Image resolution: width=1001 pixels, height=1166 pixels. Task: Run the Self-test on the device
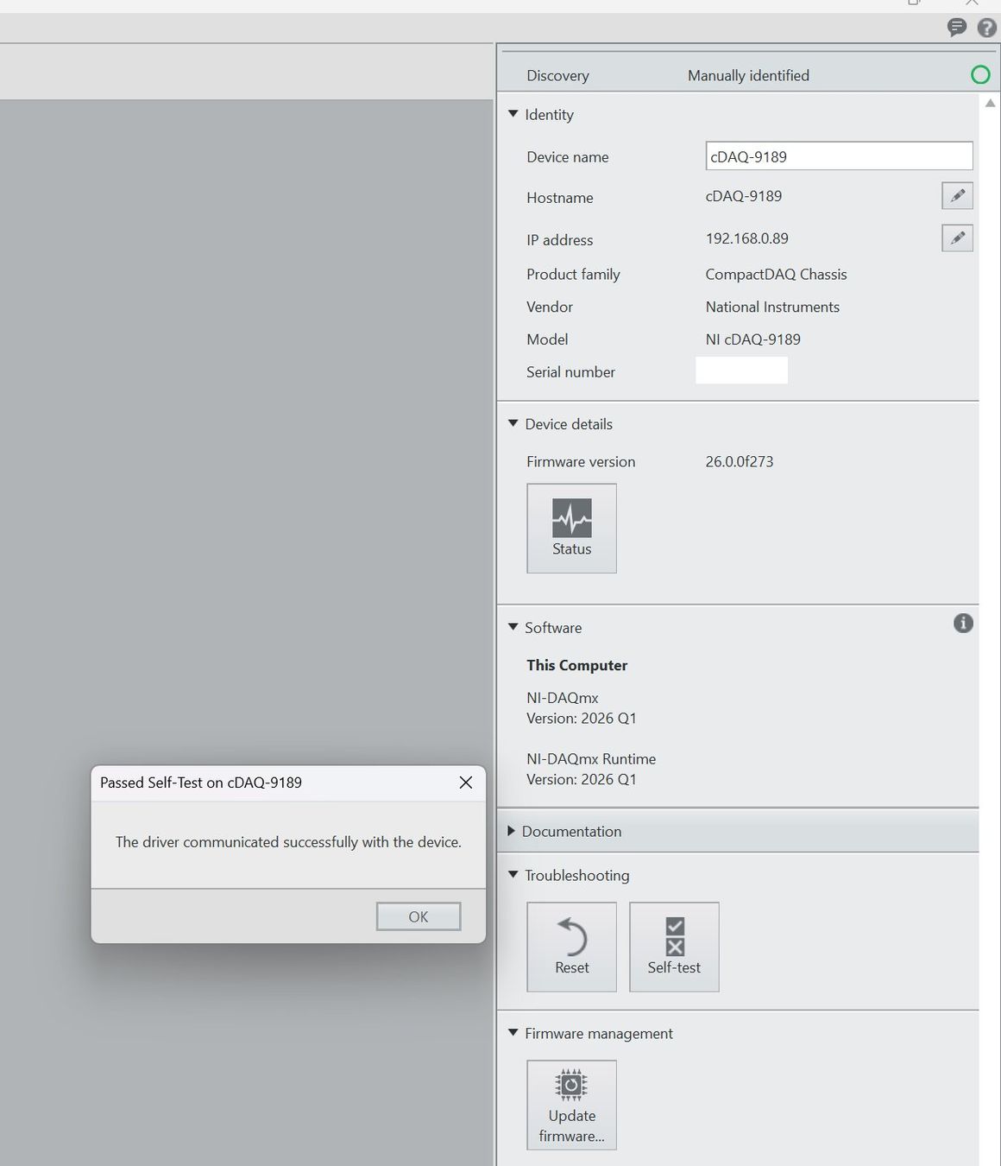coord(674,947)
